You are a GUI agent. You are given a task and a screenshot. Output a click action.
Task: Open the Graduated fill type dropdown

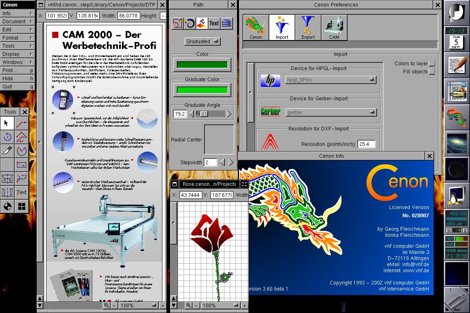pyautogui.click(x=202, y=42)
